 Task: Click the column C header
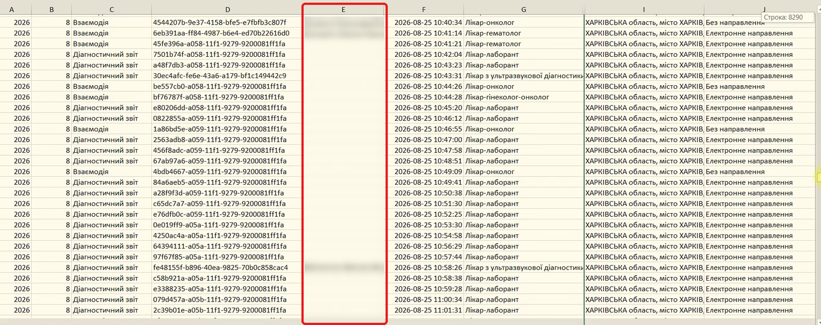(112, 9)
